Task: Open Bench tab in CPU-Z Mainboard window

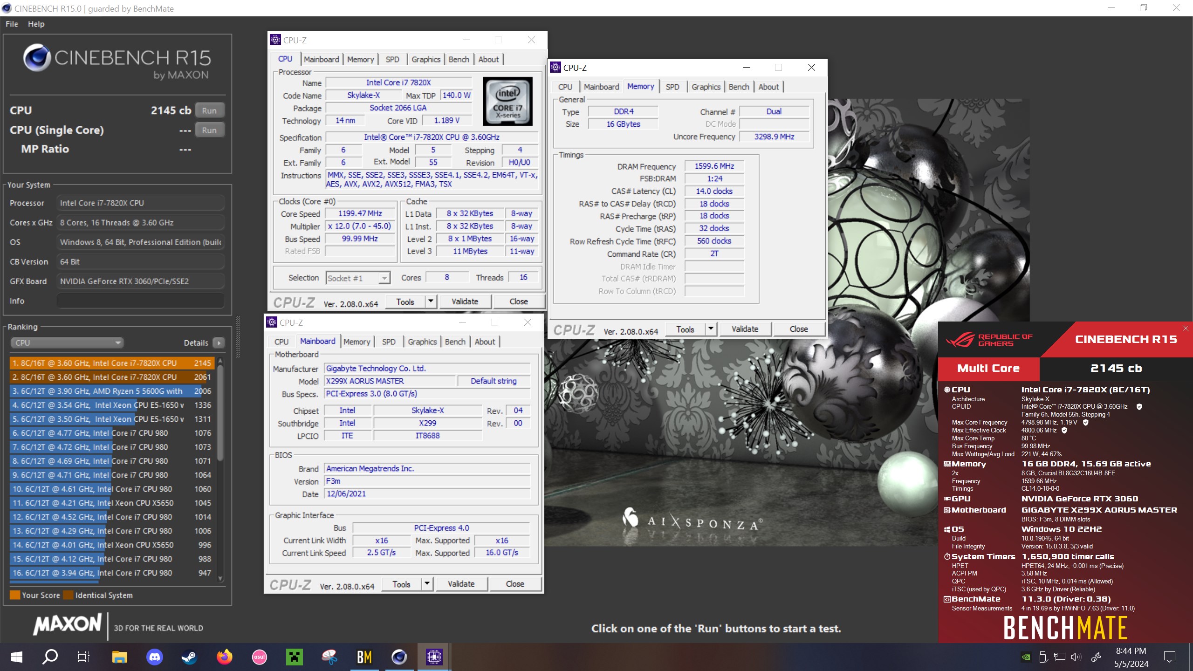Action: tap(455, 342)
